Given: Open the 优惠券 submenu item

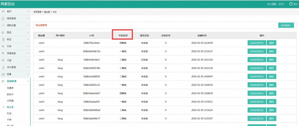Looking at the screenshot, I should tap(10, 88).
